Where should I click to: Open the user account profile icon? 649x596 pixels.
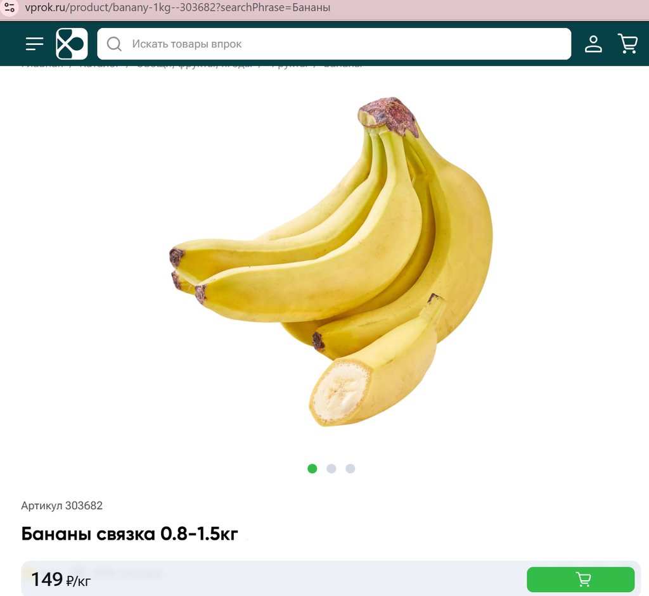(x=593, y=44)
